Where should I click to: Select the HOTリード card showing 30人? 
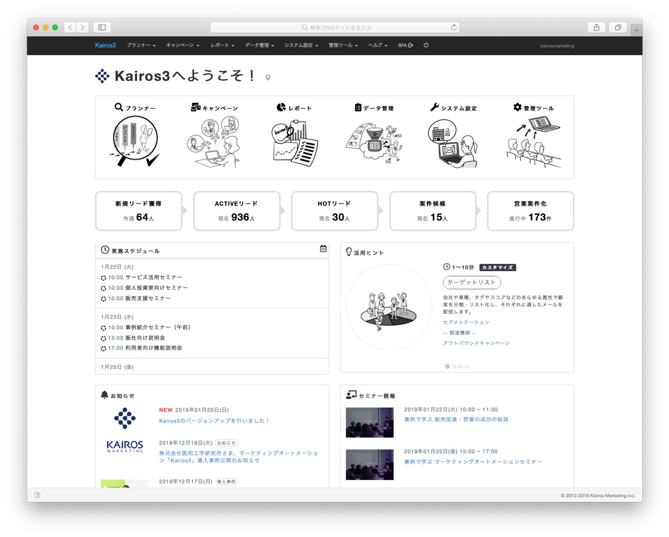click(334, 211)
